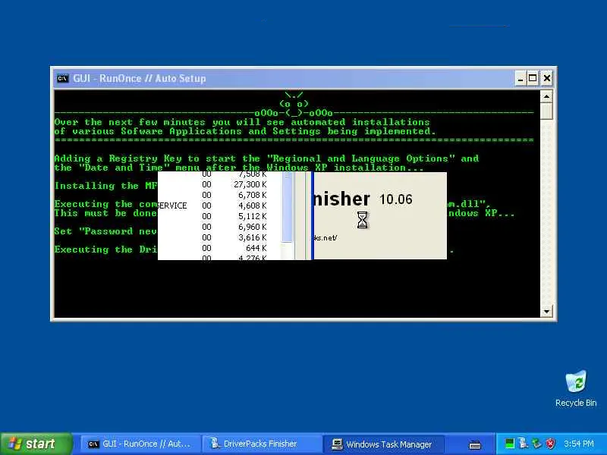Click the 27,300 K memory value

pos(250,184)
